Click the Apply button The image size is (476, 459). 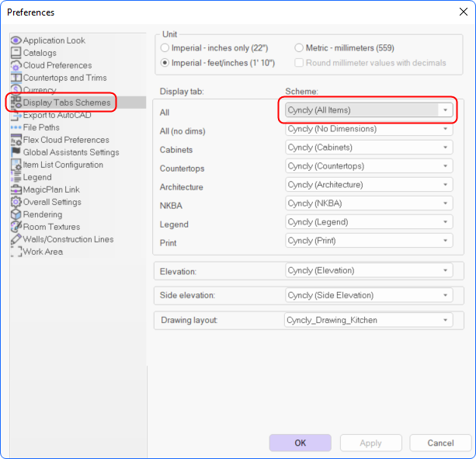(x=371, y=443)
